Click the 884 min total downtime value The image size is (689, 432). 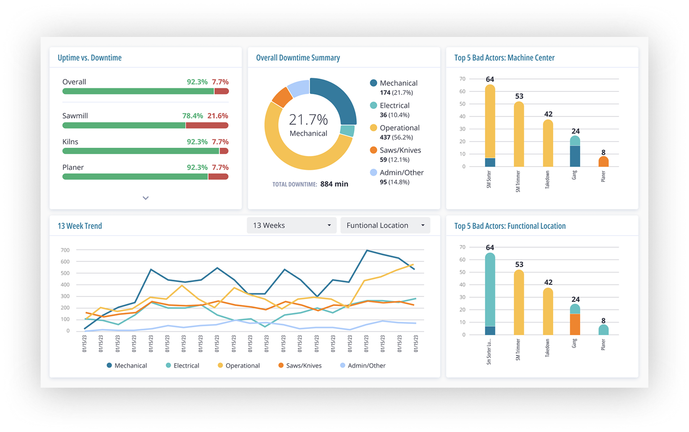click(334, 184)
